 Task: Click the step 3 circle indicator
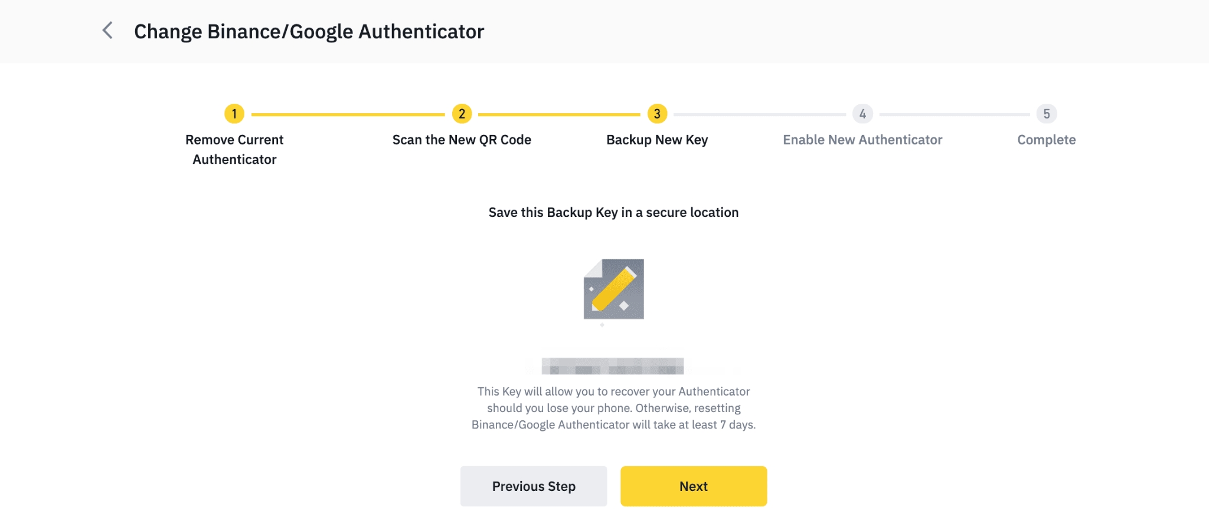pyautogui.click(x=657, y=114)
